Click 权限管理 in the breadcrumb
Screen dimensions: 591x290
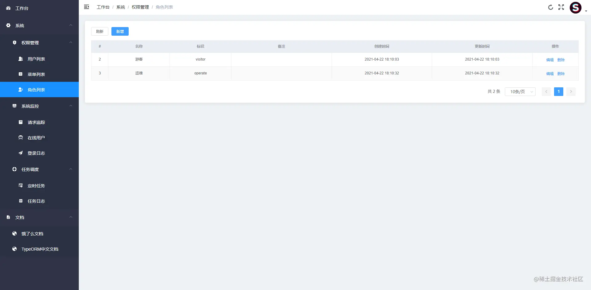click(x=140, y=7)
